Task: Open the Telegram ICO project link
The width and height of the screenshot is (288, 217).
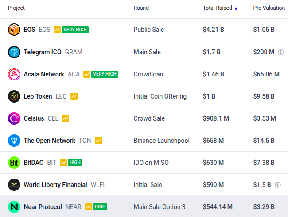Action: [43, 52]
